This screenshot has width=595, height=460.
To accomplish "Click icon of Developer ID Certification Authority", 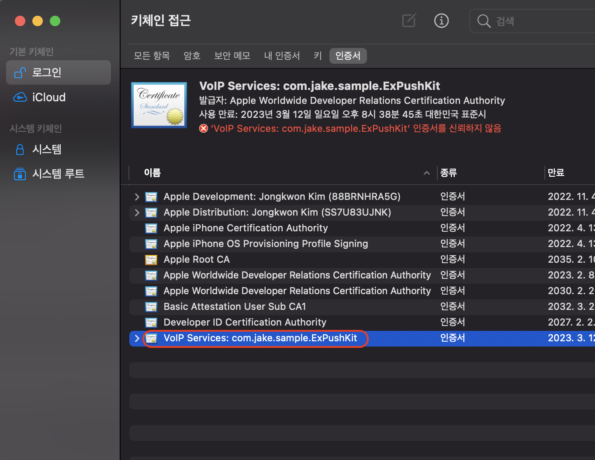I will [151, 323].
